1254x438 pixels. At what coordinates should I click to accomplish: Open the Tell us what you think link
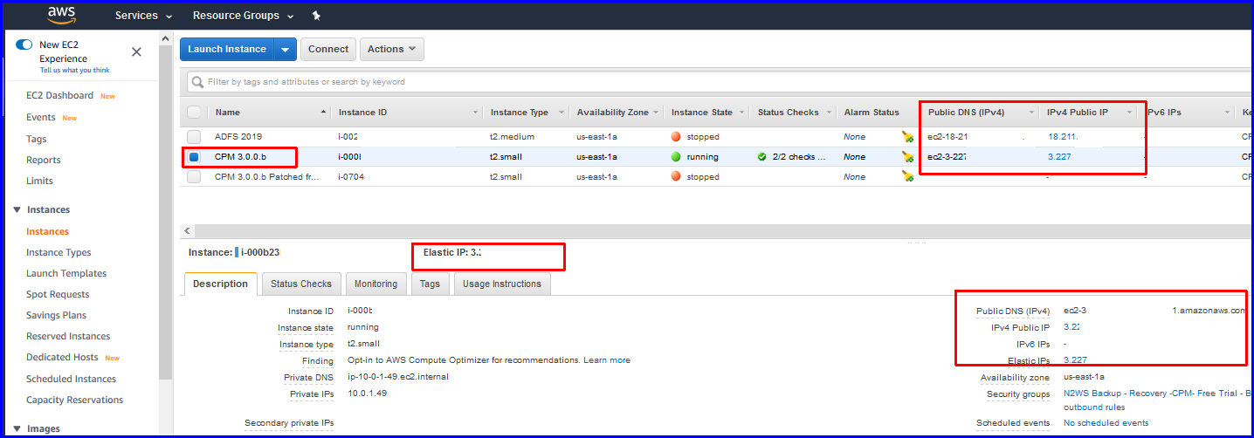tap(74, 71)
